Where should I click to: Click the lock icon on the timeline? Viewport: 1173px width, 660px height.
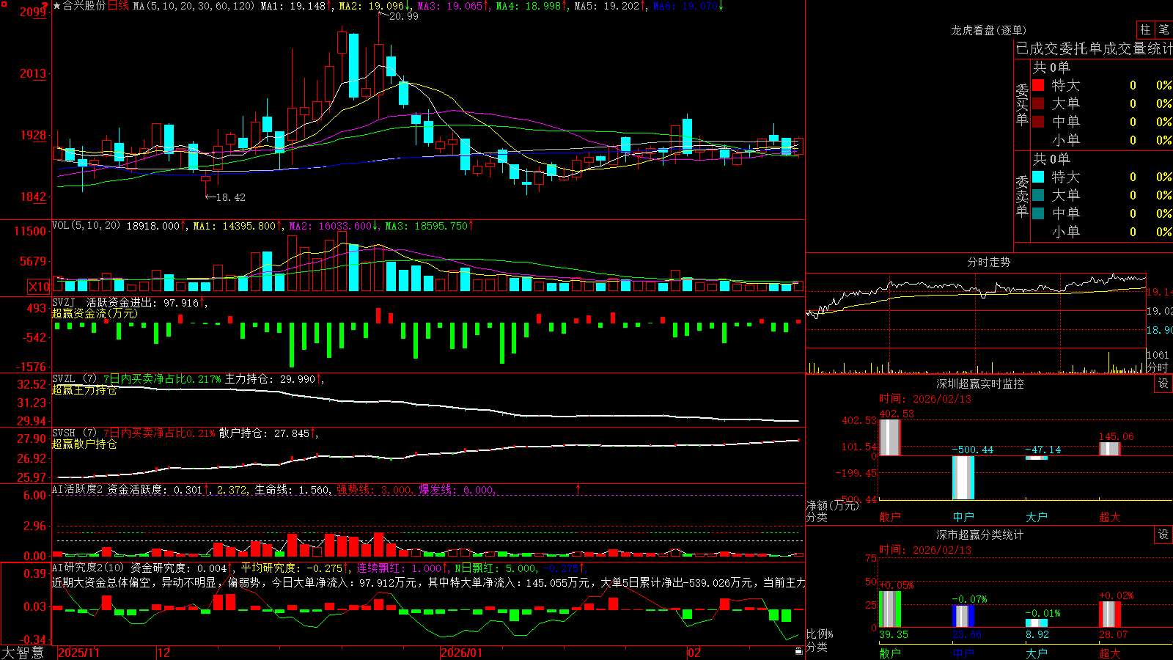pyautogui.click(x=798, y=651)
